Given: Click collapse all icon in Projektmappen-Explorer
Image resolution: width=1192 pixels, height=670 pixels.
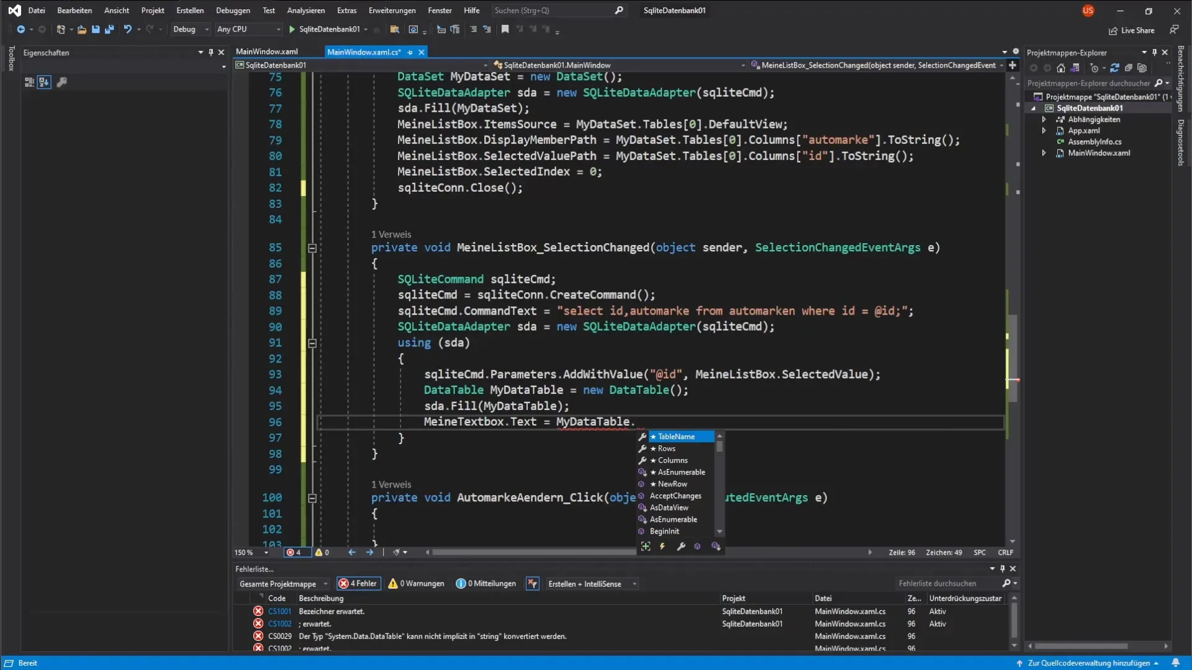Looking at the screenshot, I should [1129, 68].
